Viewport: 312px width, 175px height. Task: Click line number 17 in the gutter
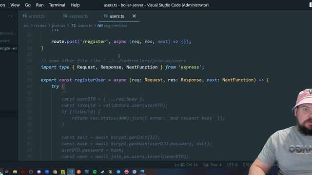pyautogui.click(x=29, y=42)
